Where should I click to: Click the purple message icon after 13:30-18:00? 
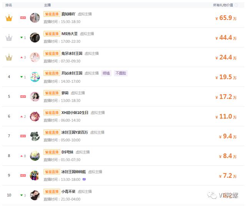pos(84,180)
